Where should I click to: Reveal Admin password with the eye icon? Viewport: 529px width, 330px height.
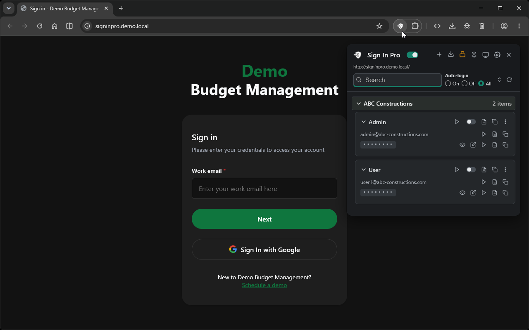pyautogui.click(x=462, y=145)
